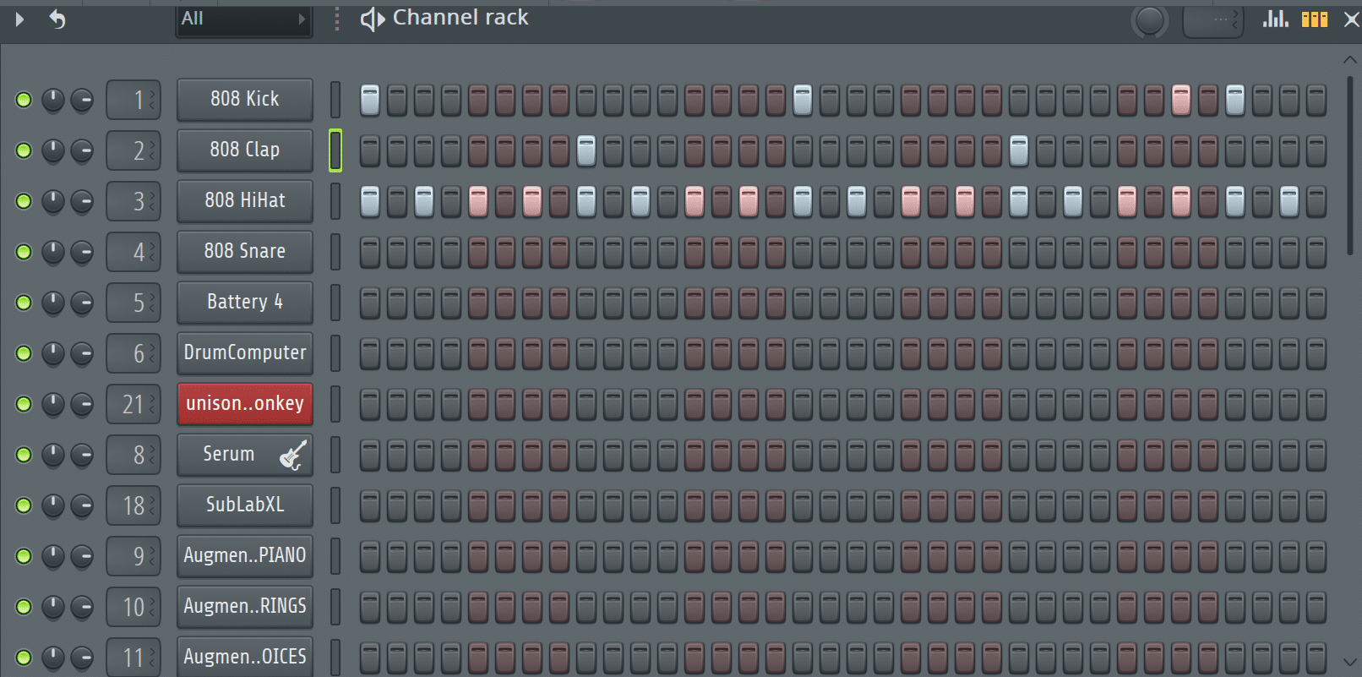Screen dimensions: 1362x677
Task: Deselect the highlighted 808 Clap channel selector
Action: pos(335,150)
